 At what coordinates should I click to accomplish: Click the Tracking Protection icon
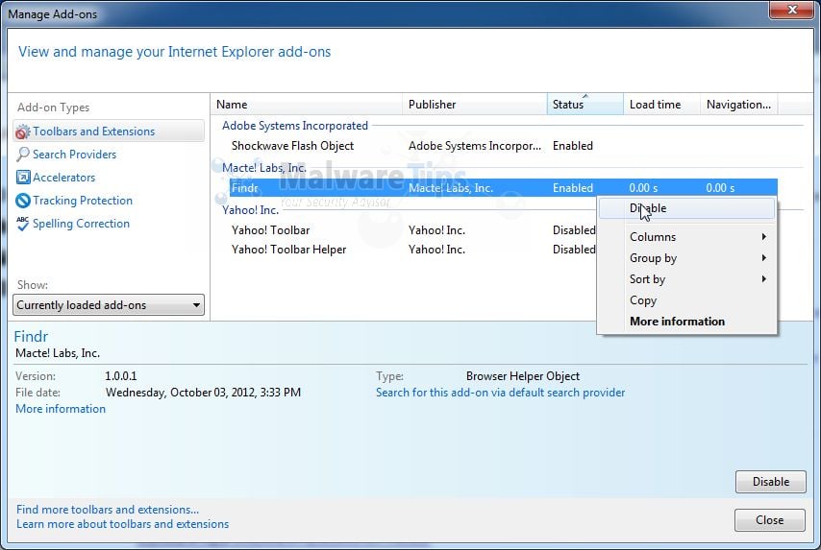pos(23,201)
